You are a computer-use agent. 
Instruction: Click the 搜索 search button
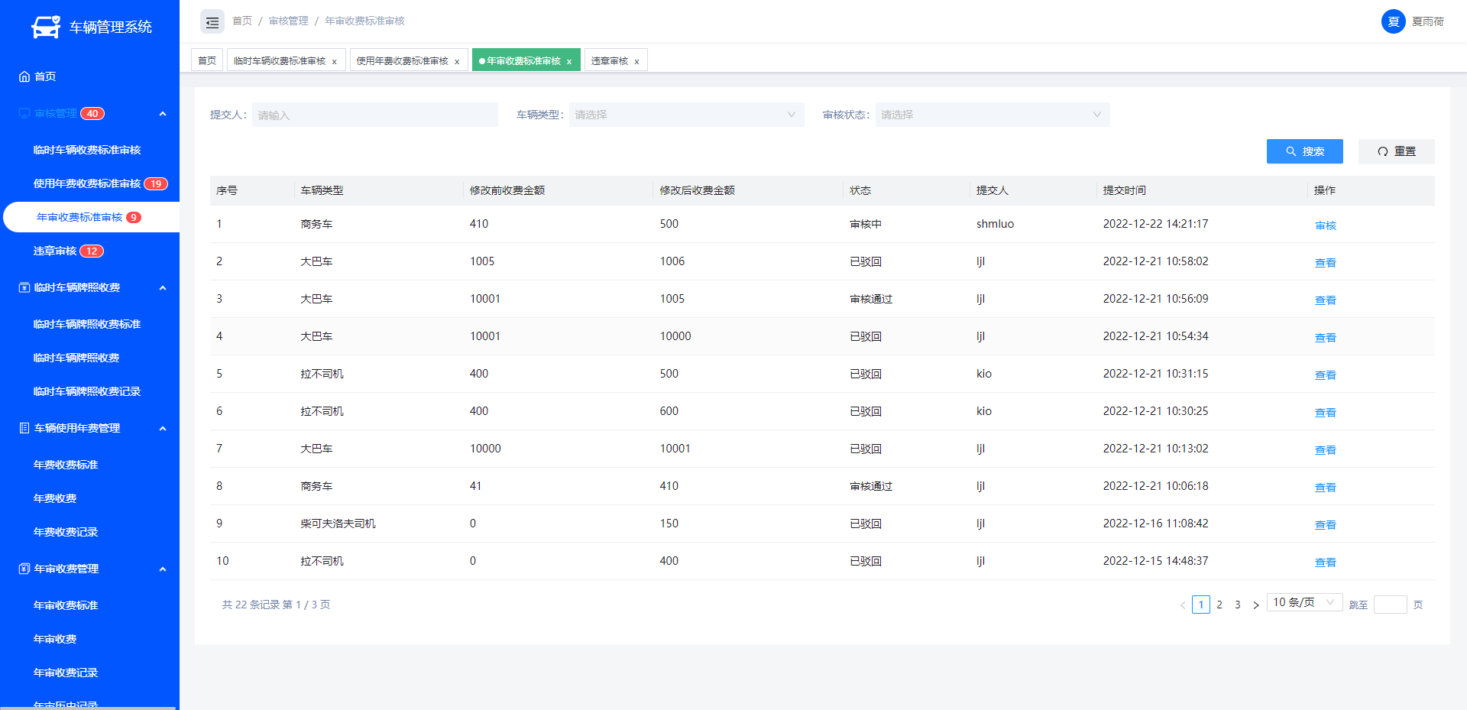click(1304, 151)
